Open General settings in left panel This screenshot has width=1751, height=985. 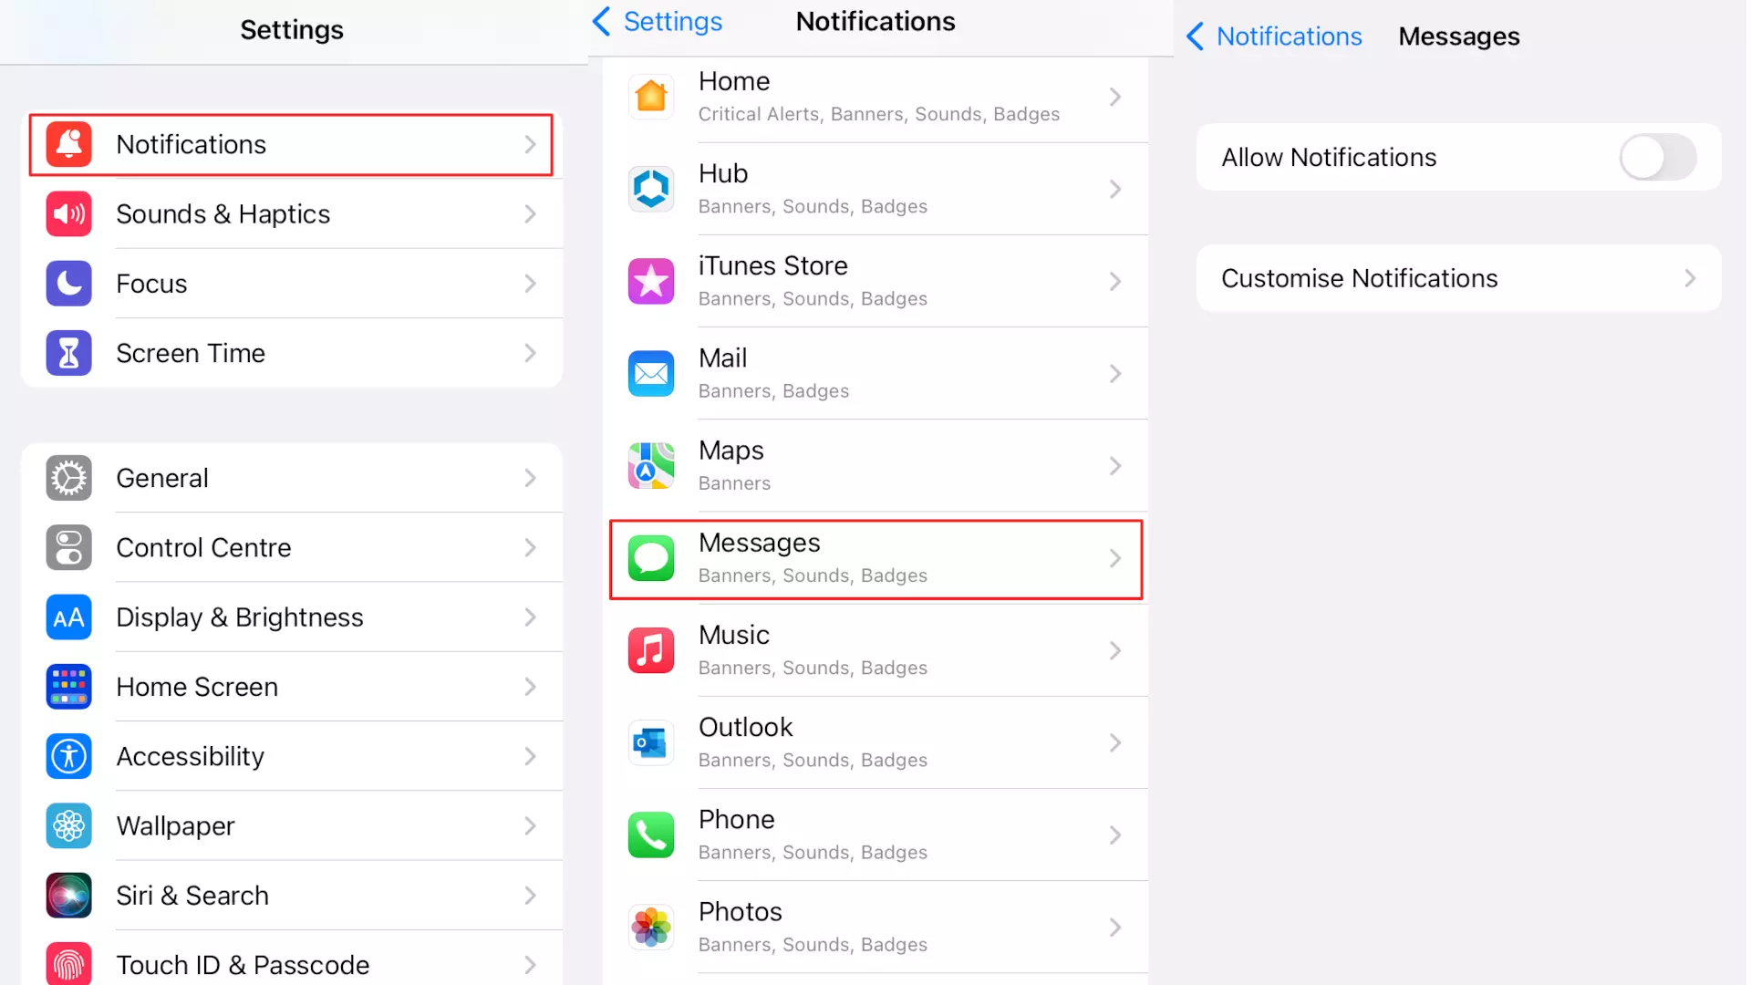coord(294,478)
